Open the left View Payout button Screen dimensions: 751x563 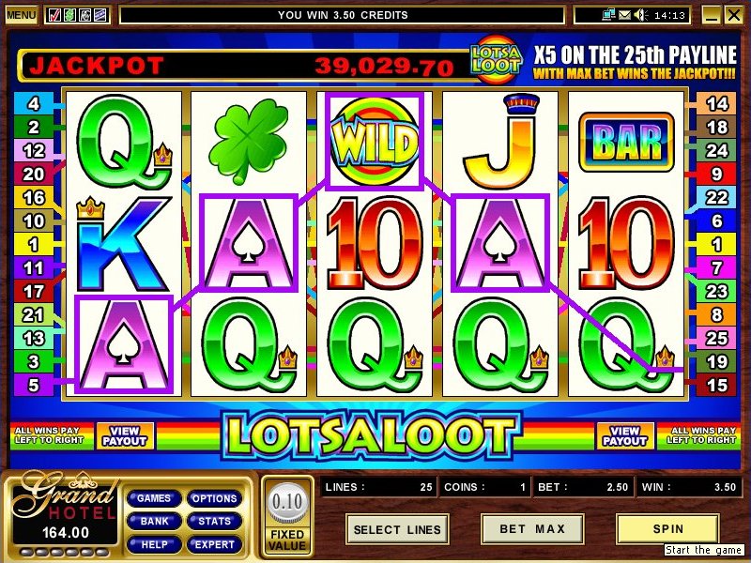(125, 435)
